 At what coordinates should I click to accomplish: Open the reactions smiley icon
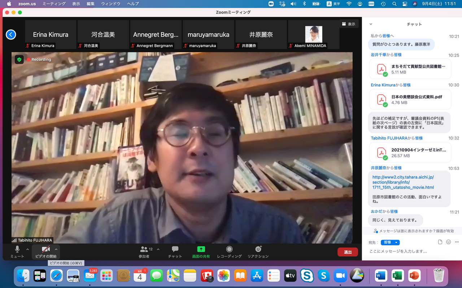258,249
